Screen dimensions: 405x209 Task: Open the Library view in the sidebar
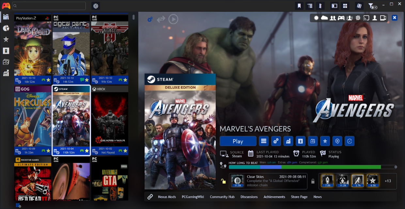[6, 17]
